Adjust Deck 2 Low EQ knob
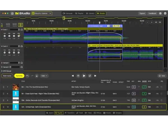The width and height of the screenshot is (168, 126). point(4,53)
